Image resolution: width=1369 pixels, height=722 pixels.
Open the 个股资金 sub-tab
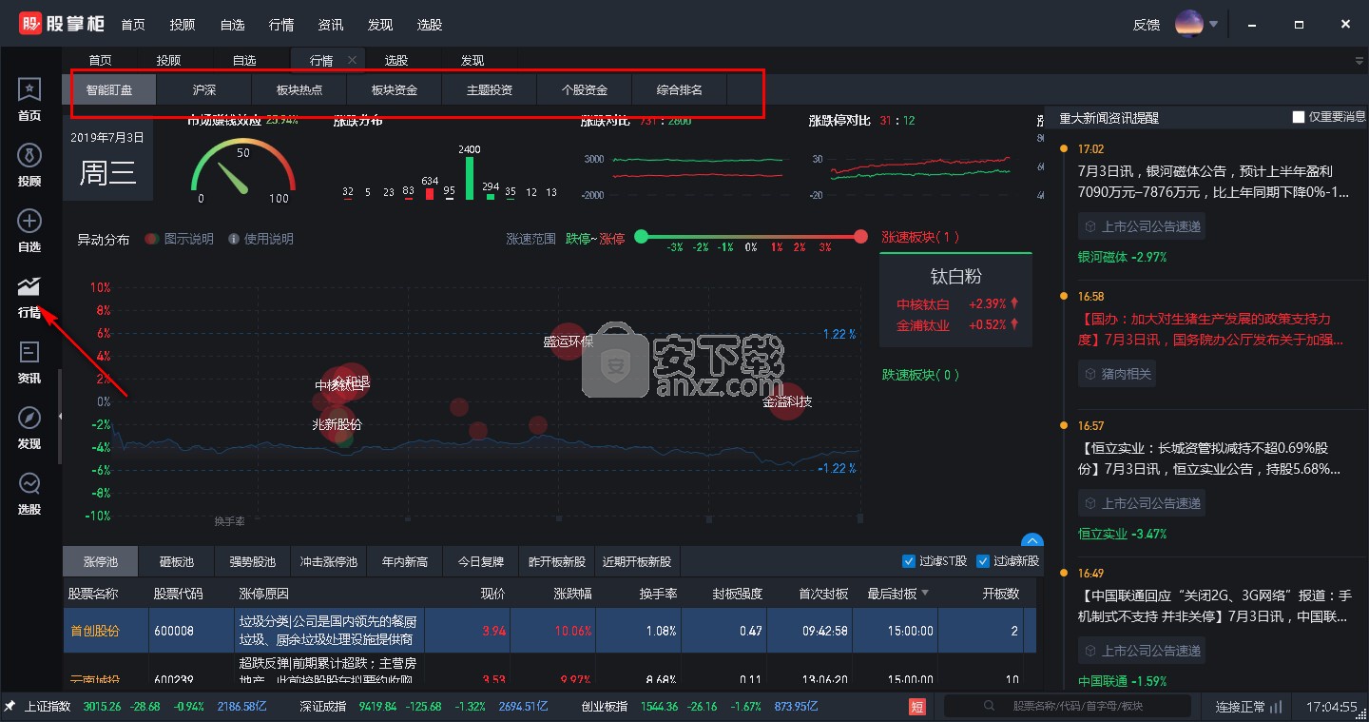[585, 90]
